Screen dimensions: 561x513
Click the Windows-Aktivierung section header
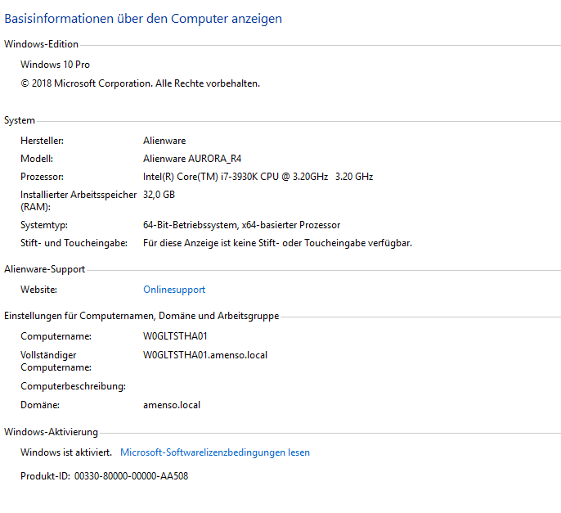coord(51,432)
